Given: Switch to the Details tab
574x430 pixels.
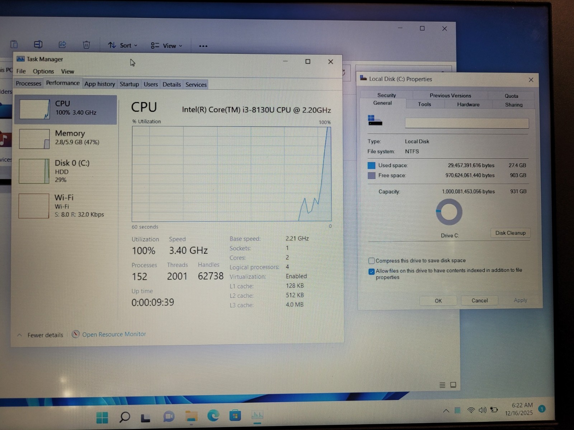Looking at the screenshot, I should pos(172,85).
